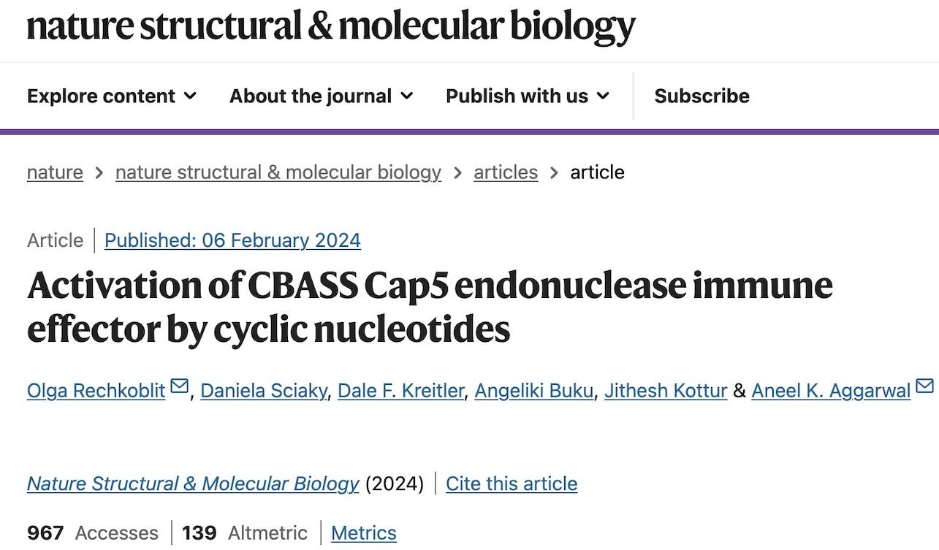
Task: Expand the Publish with us menu
Action: click(528, 96)
